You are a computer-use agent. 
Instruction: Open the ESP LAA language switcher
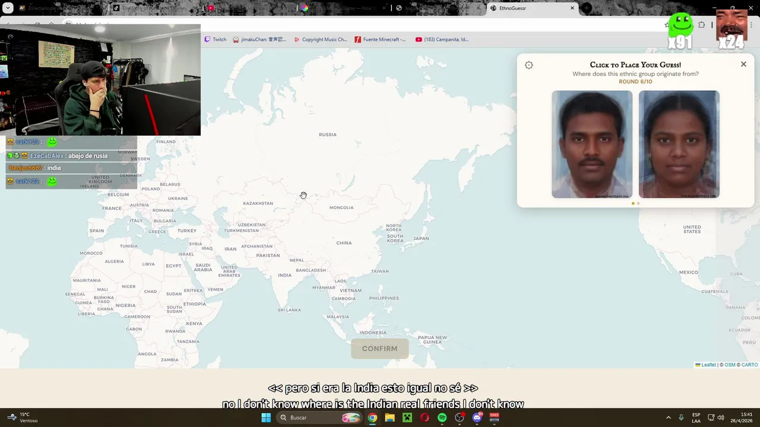(696, 418)
